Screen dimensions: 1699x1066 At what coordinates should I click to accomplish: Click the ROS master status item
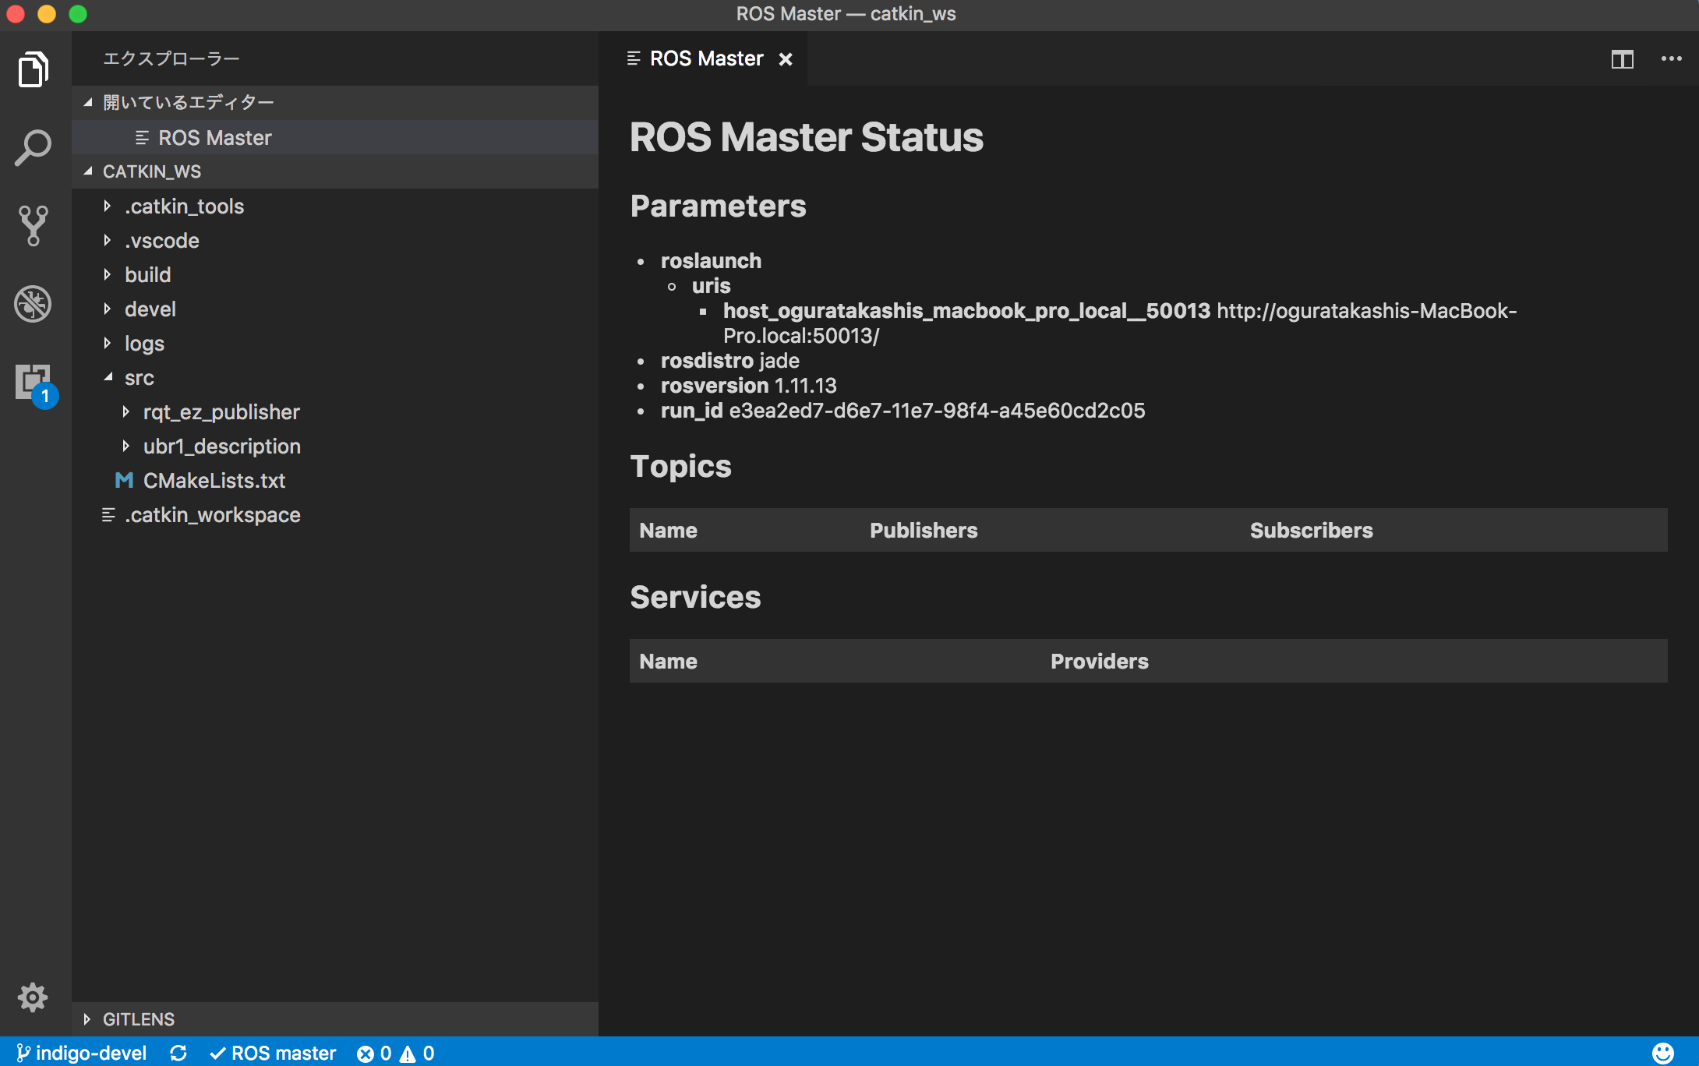coord(273,1053)
